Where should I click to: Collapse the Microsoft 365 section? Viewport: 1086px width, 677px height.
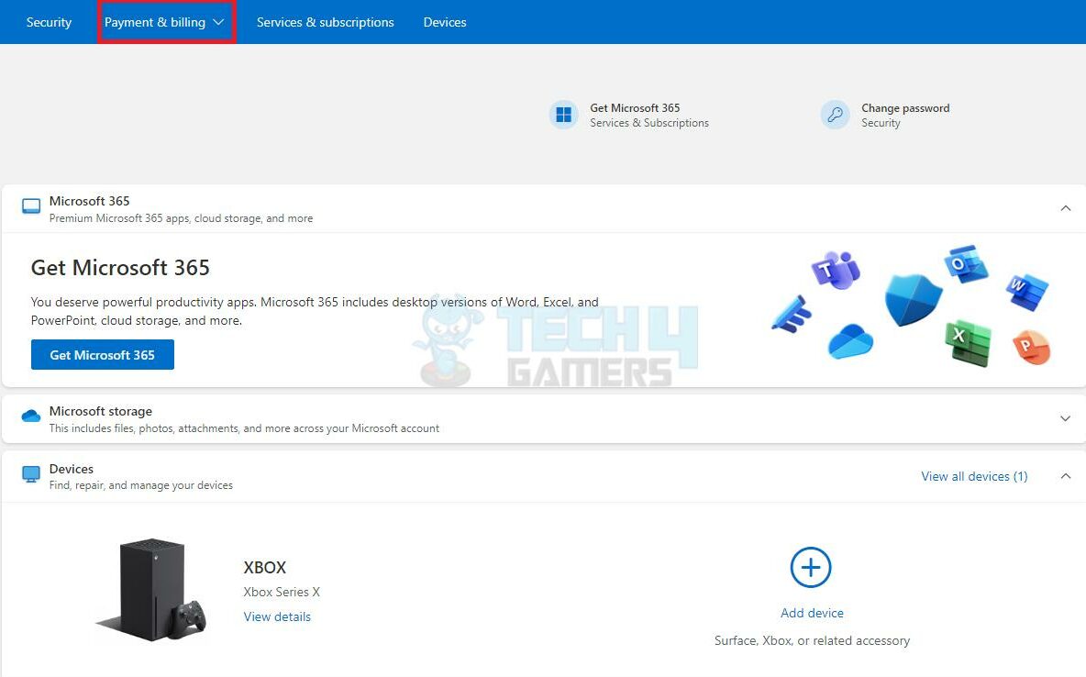[x=1066, y=207]
